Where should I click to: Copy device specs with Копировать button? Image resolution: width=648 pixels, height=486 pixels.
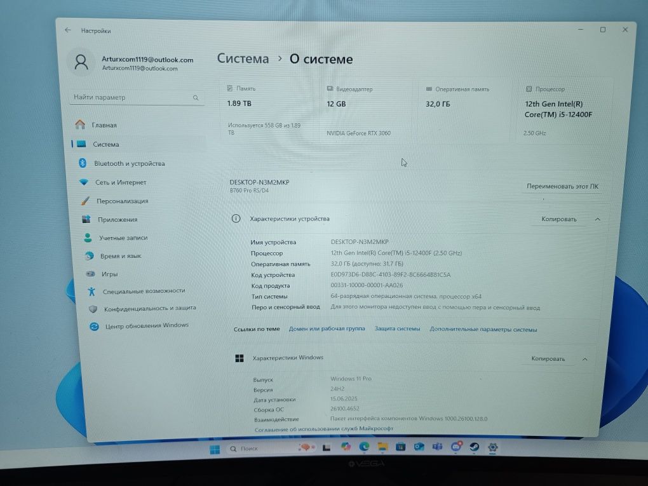558,219
